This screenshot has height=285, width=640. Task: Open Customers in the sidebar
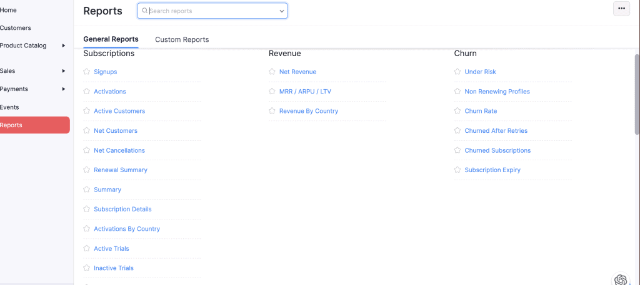[x=16, y=27]
